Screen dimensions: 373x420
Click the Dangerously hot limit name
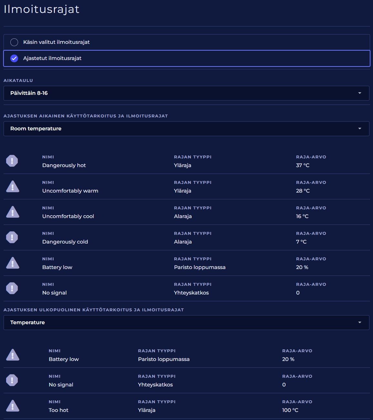click(64, 165)
